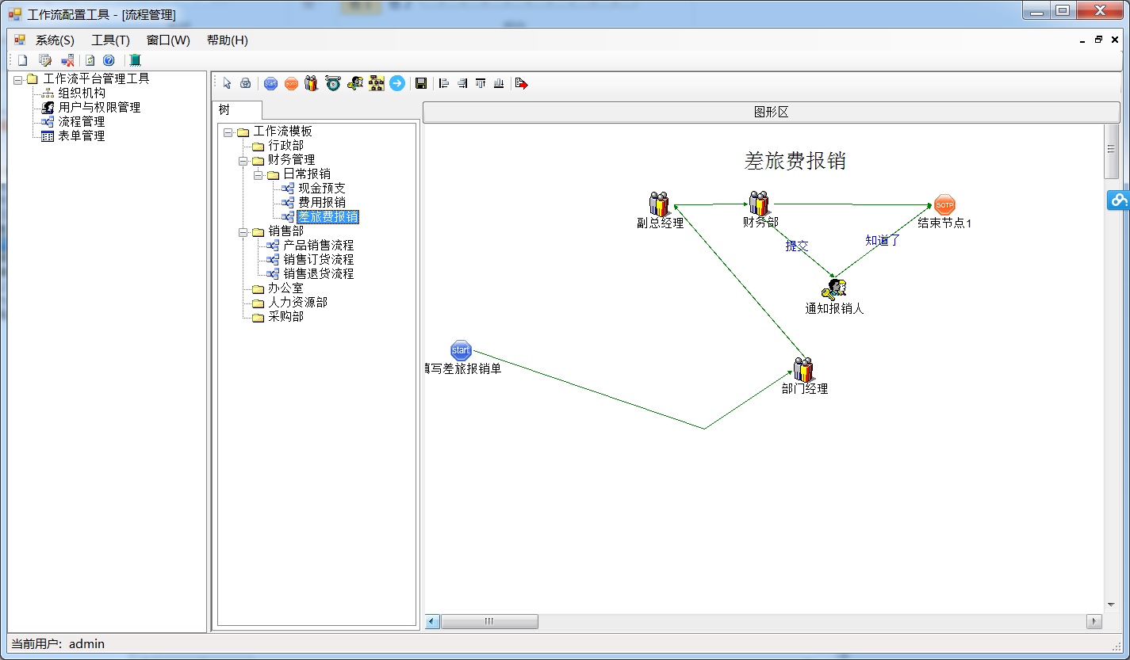Open 费用报销 workflow in tree

(321, 203)
